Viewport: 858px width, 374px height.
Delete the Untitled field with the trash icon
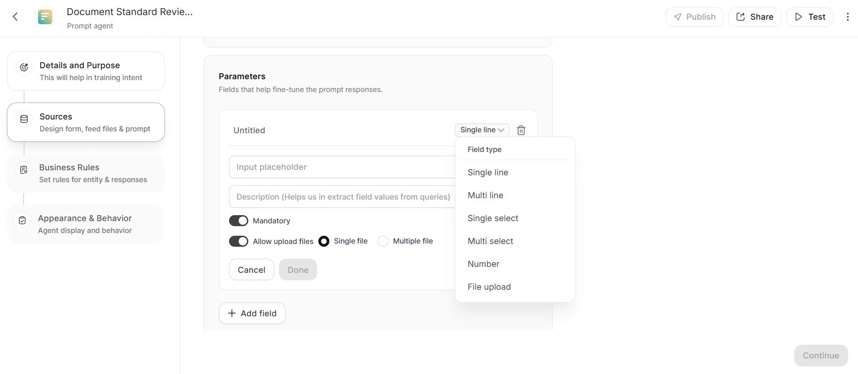(521, 130)
